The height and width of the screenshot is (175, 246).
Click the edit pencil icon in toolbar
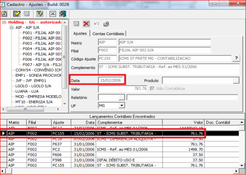(17, 13)
